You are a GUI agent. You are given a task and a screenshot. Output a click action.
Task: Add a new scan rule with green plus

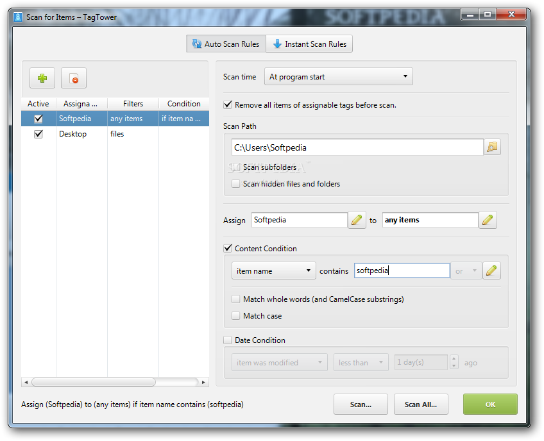click(x=42, y=78)
